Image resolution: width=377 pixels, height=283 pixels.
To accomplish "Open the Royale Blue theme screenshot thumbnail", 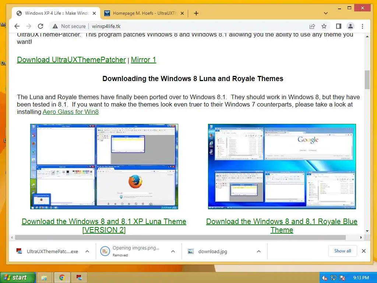I will point(282,167).
